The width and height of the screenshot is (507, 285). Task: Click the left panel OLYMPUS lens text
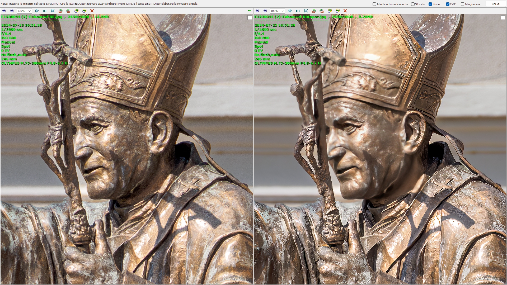coord(35,63)
